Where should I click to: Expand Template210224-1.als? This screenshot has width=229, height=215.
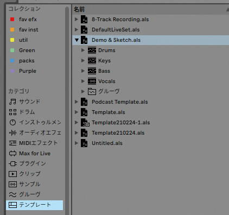[x=77, y=122]
